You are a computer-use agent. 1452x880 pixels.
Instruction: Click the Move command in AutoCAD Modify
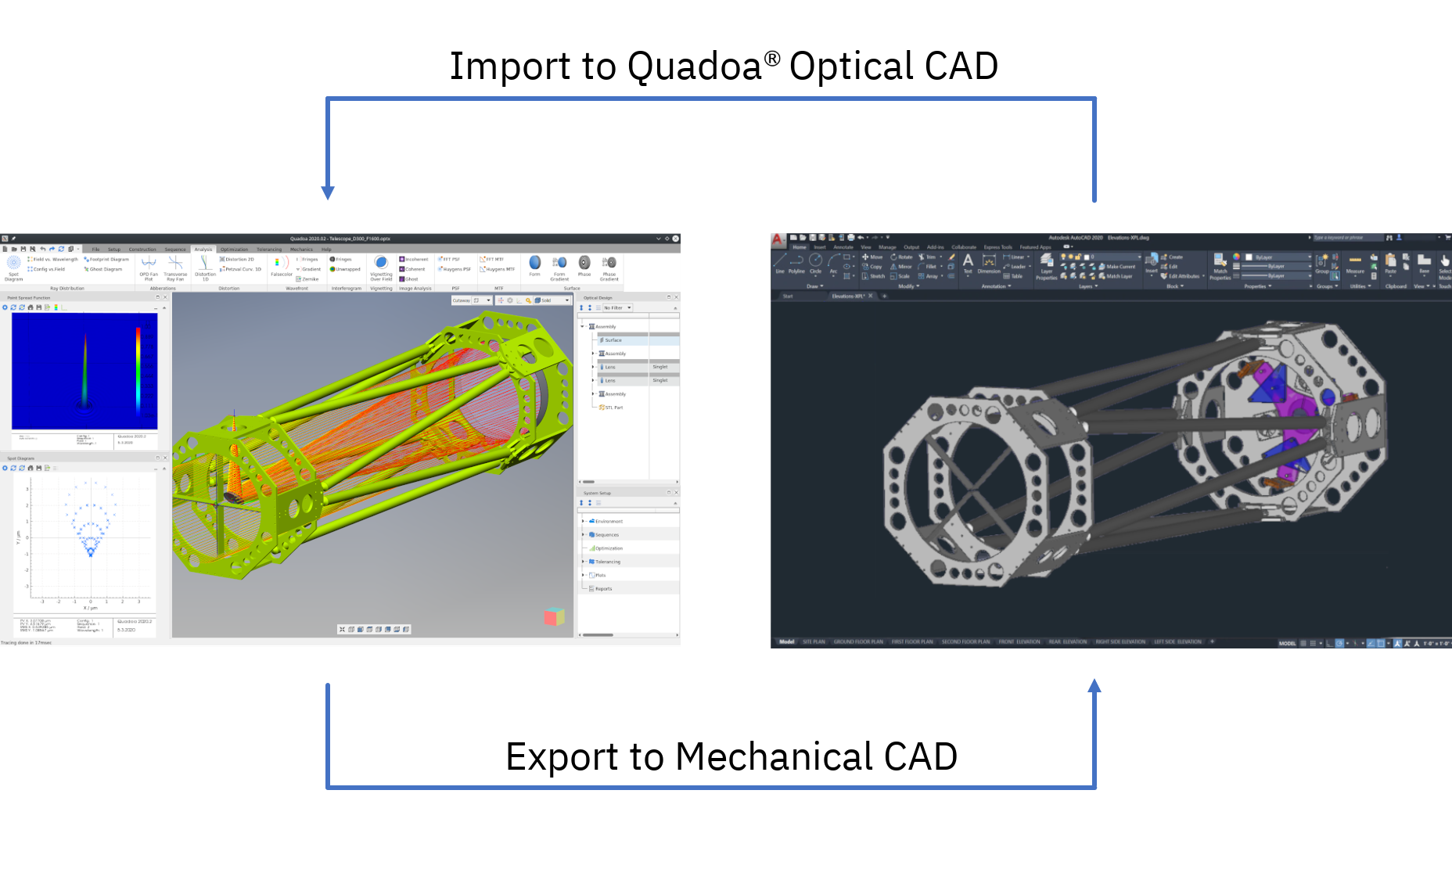coord(873,257)
